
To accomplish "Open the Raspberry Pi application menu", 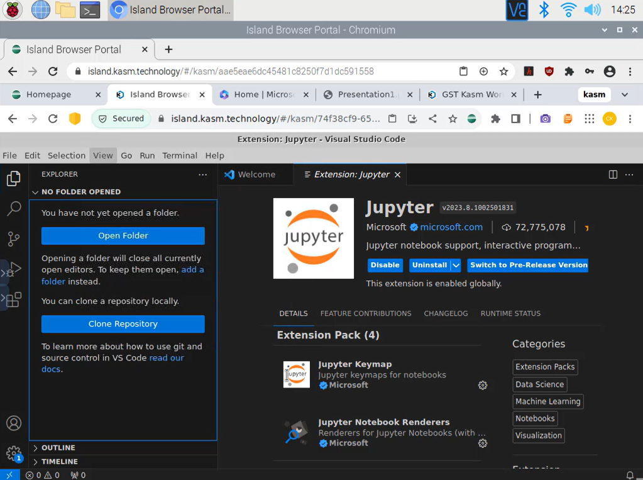I will pyautogui.click(x=13, y=10).
